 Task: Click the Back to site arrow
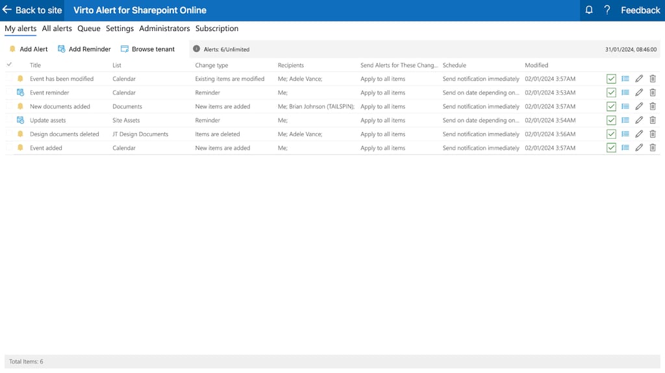coord(6,9)
